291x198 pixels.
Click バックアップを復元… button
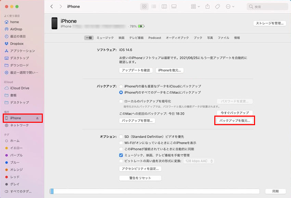coord(235,121)
